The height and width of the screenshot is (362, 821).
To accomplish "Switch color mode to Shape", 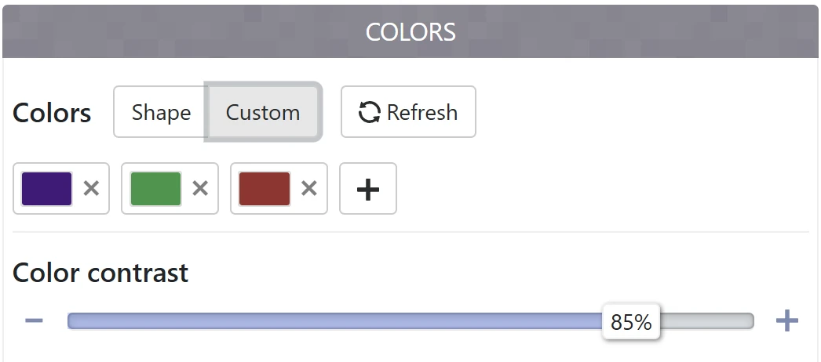I will pos(161,112).
